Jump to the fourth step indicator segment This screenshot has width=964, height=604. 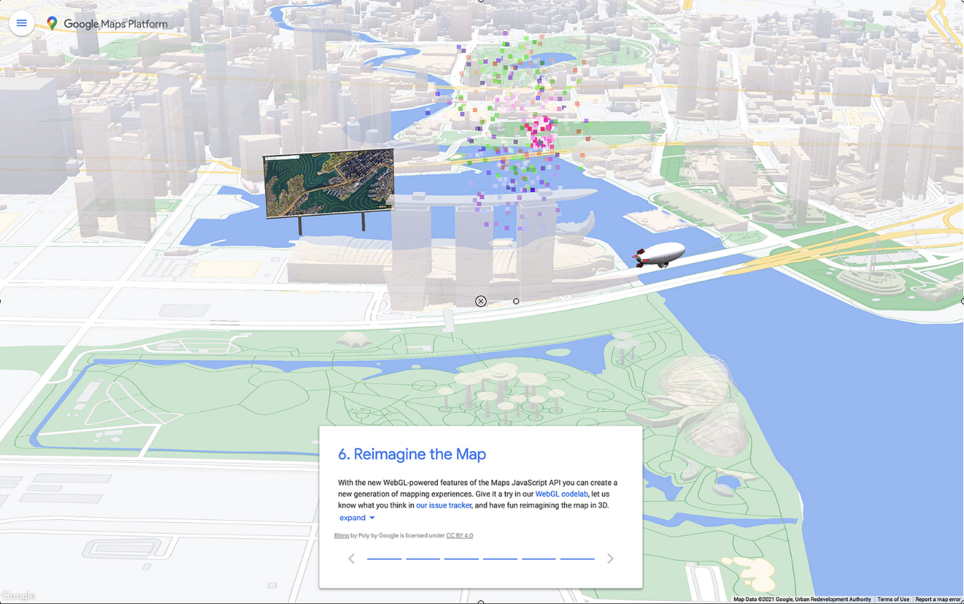500,559
